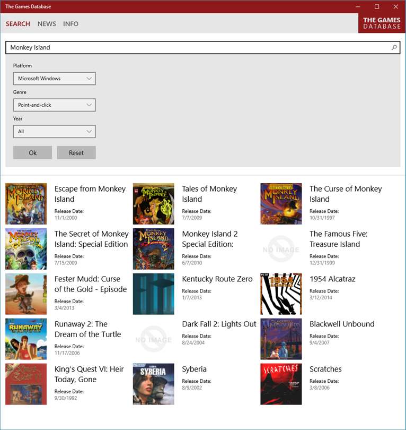406x430 pixels.
Task: Open Blackwell Unbound cover thumbnail
Action: [x=281, y=339]
